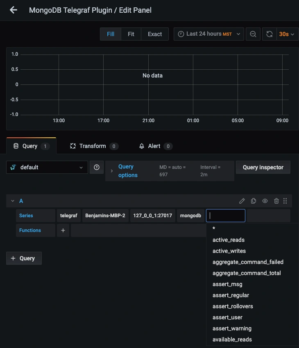Open the Query inspector

pos(263,167)
